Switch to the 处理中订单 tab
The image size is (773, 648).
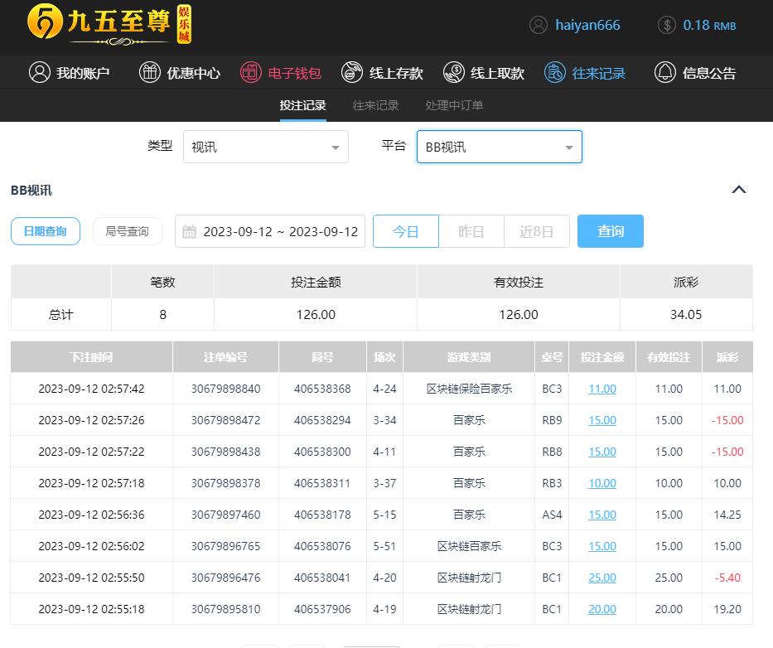pyautogui.click(x=454, y=105)
